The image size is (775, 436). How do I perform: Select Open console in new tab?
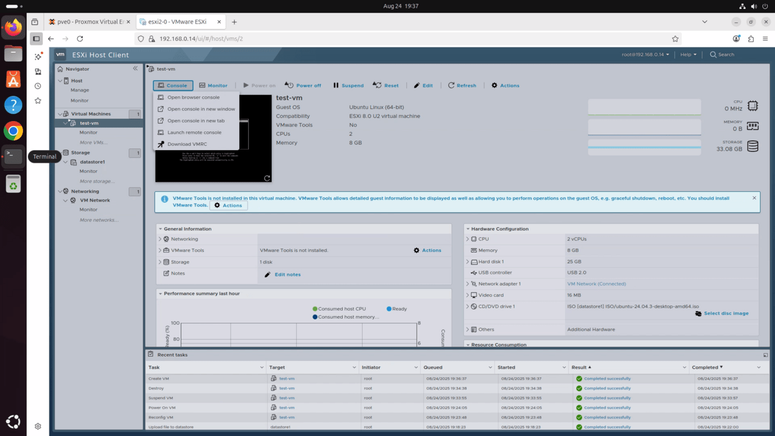(196, 121)
